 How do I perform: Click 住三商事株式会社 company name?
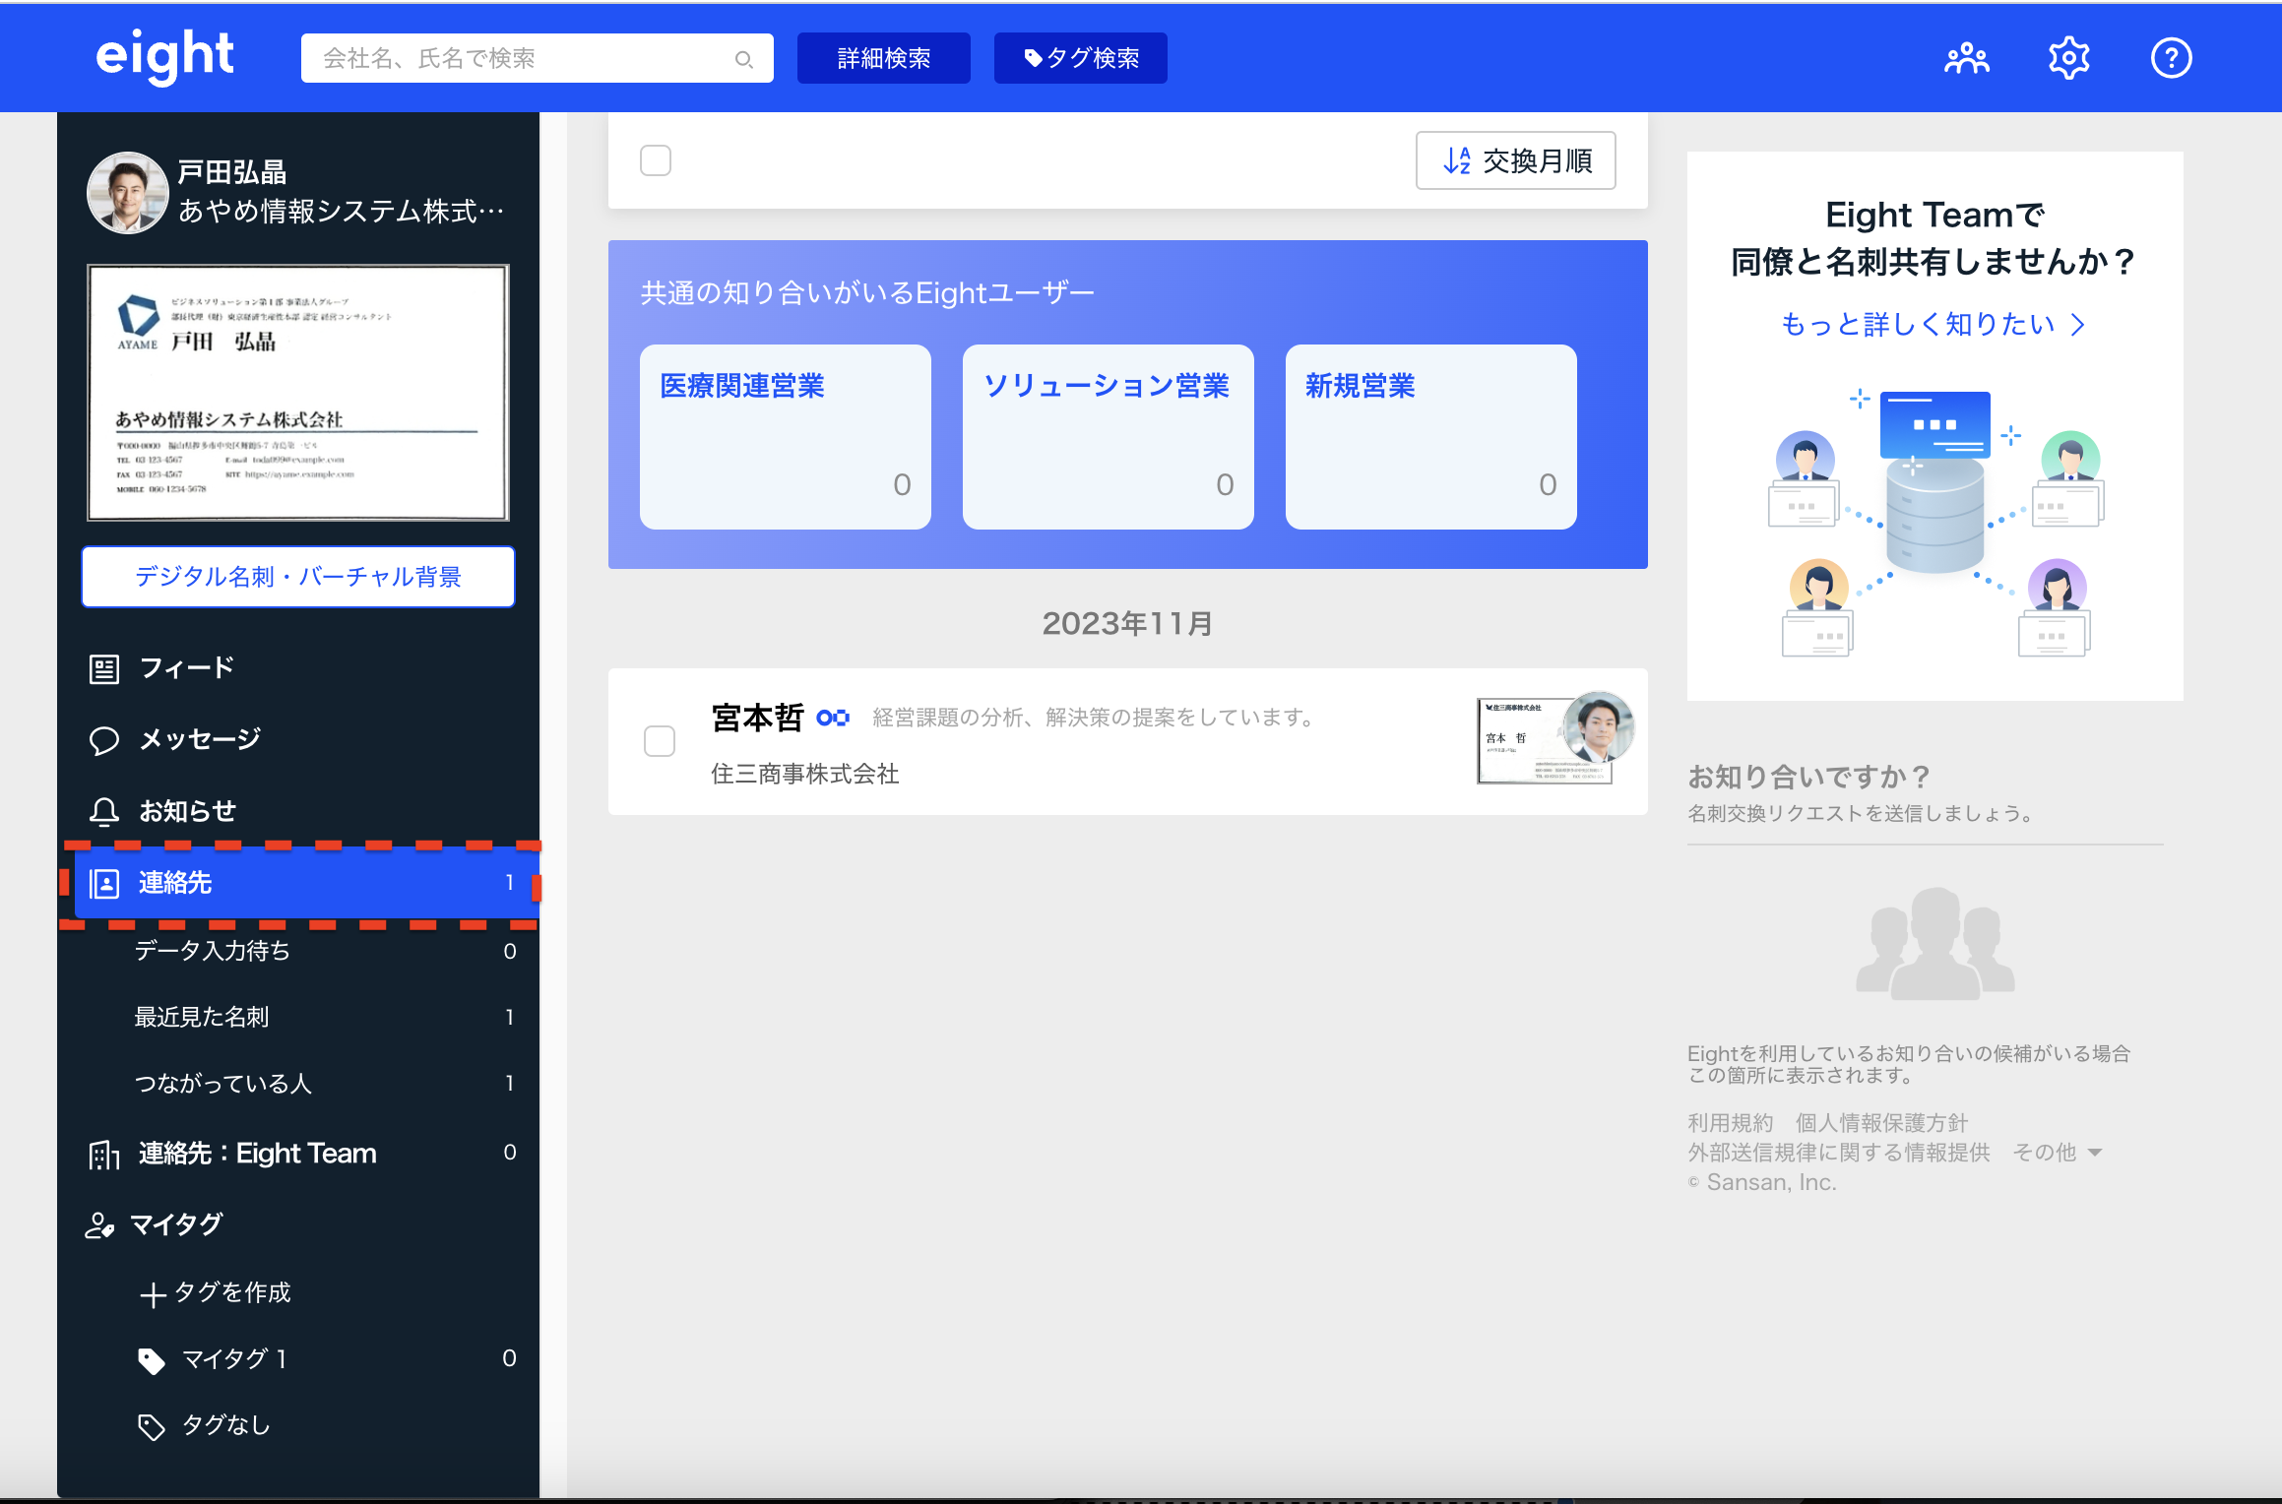coord(805,775)
